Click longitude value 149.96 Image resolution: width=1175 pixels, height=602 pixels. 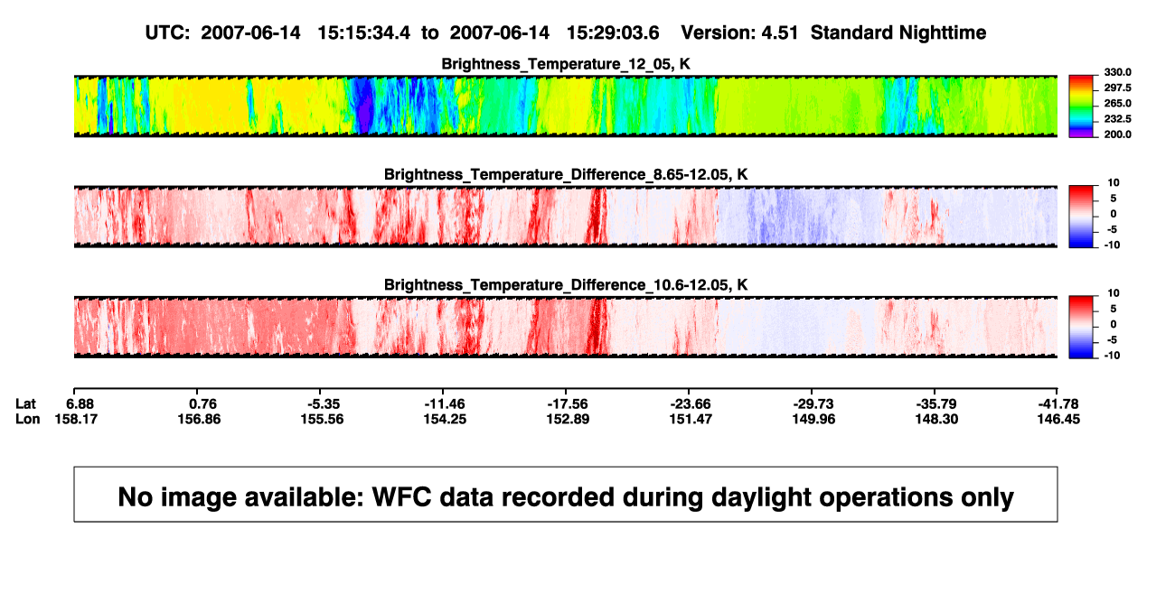point(813,419)
